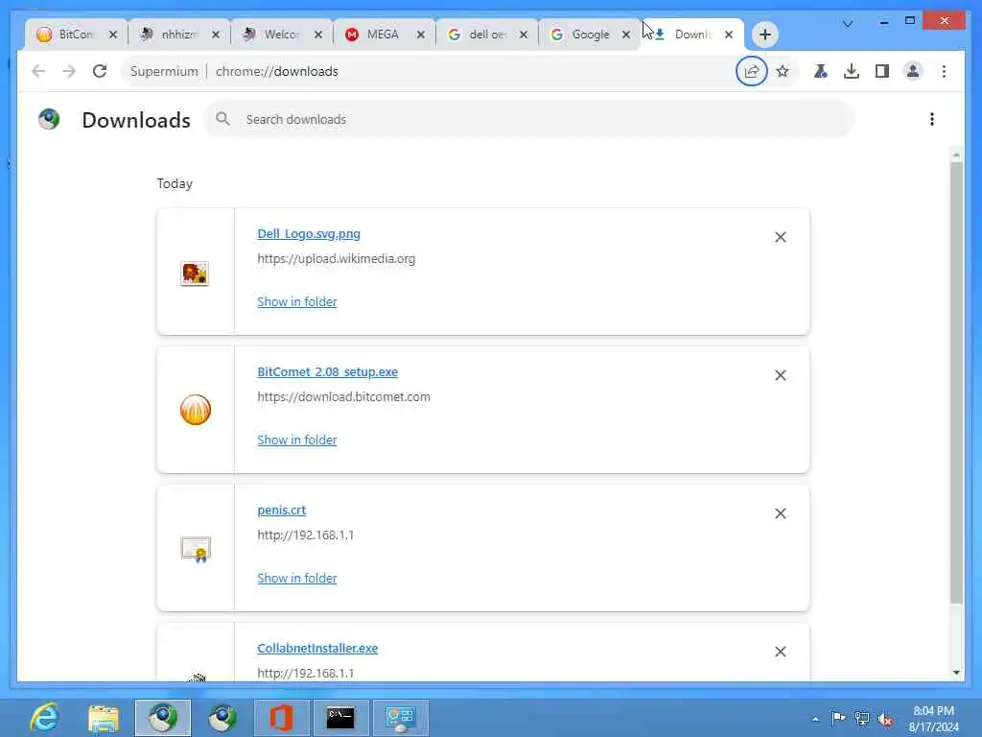The width and height of the screenshot is (982, 737).
Task: Open the Downloads page more actions menu
Action: point(932,119)
